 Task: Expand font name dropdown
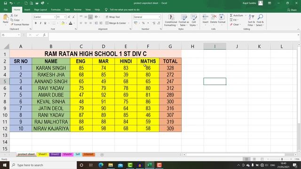point(55,17)
